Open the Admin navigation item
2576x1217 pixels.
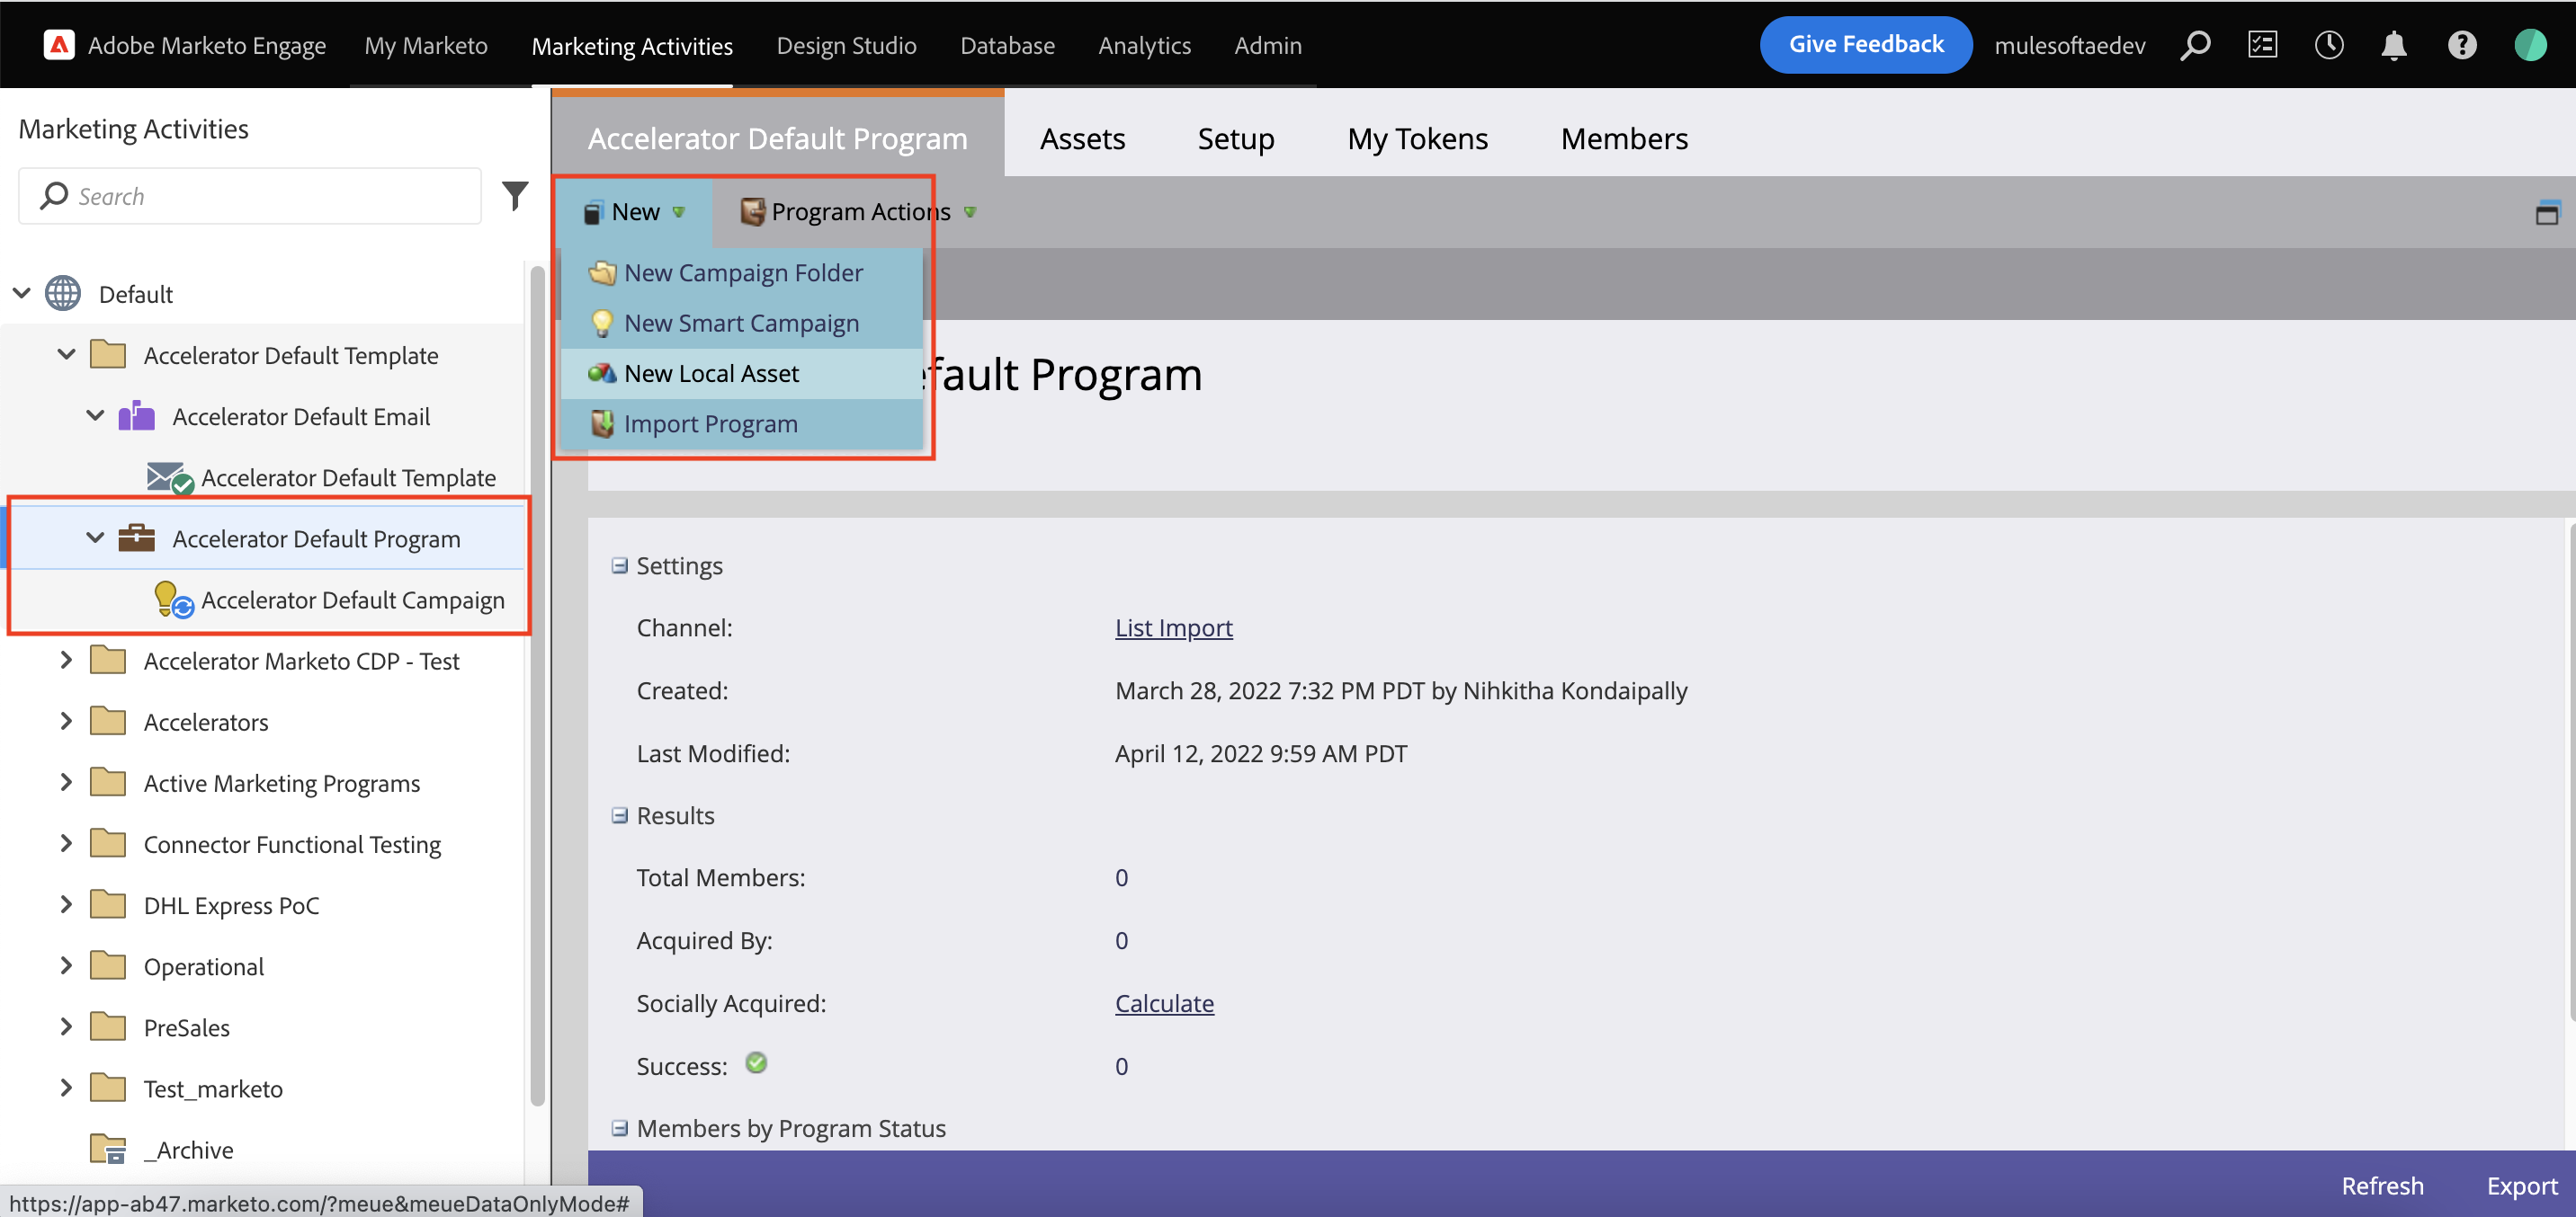tap(1267, 45)
